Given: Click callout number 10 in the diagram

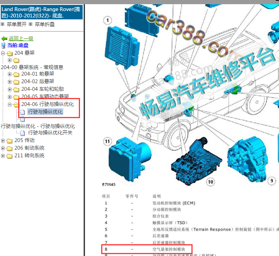Looking at the screenshot, I should (x=210, y=182).
